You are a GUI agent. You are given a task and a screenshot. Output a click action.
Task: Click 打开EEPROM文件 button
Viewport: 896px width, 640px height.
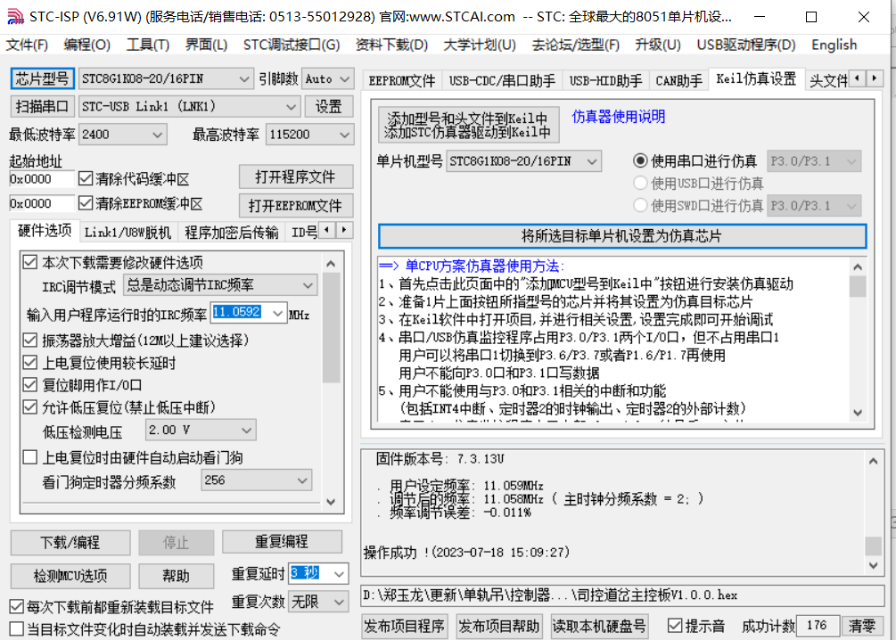tap(295, 205)
